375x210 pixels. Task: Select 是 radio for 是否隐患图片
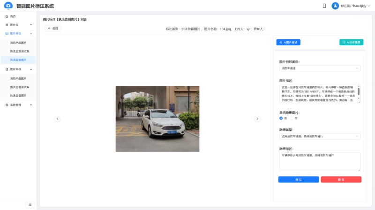click(x=281, y=118)
